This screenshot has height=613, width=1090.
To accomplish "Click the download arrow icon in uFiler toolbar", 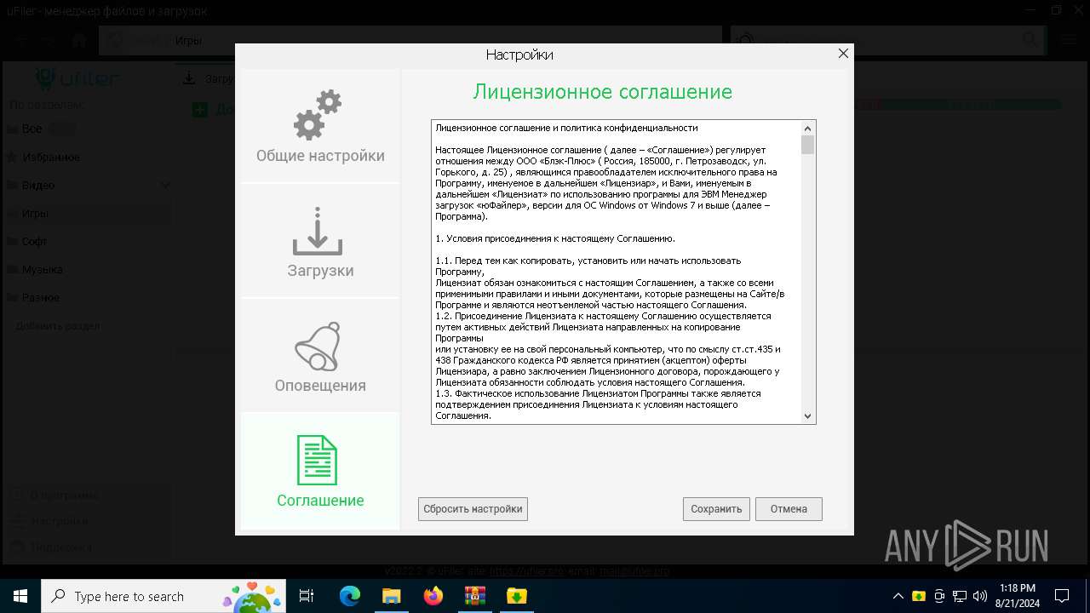I will [x=189, y=79].
